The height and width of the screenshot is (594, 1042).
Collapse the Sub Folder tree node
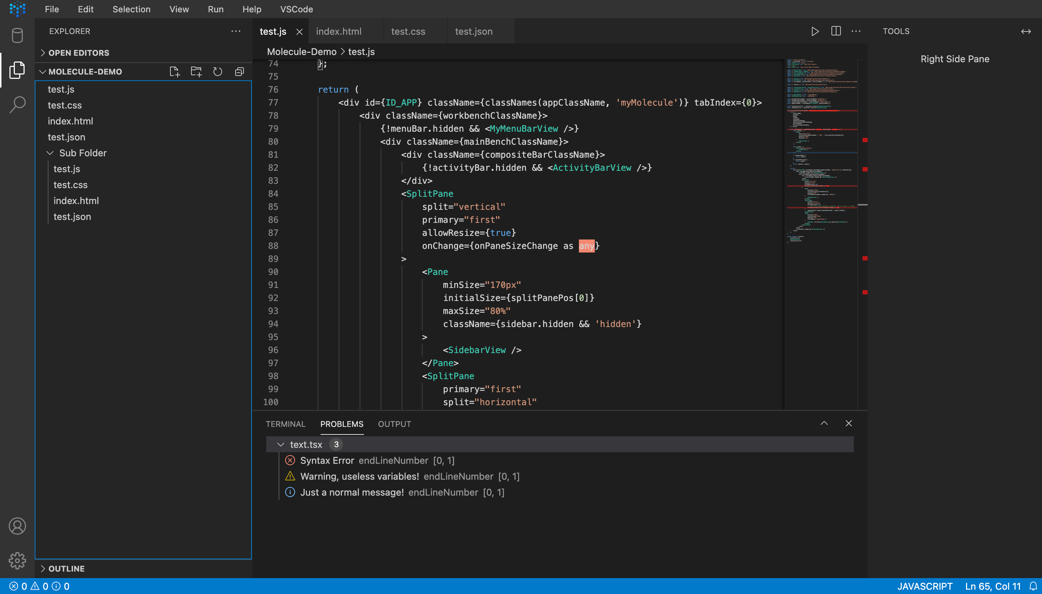[50, 153]
